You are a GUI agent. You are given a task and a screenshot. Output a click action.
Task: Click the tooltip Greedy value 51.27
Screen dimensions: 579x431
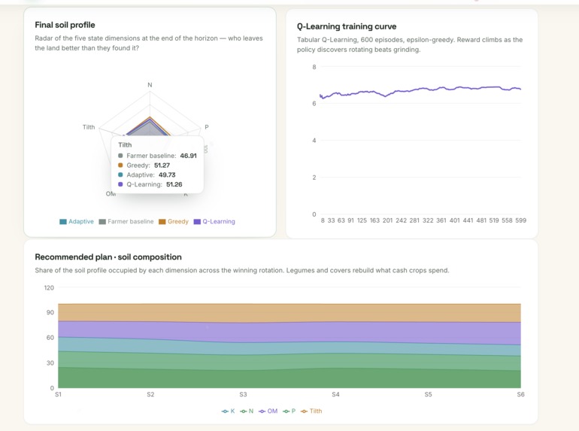point(162,165)
